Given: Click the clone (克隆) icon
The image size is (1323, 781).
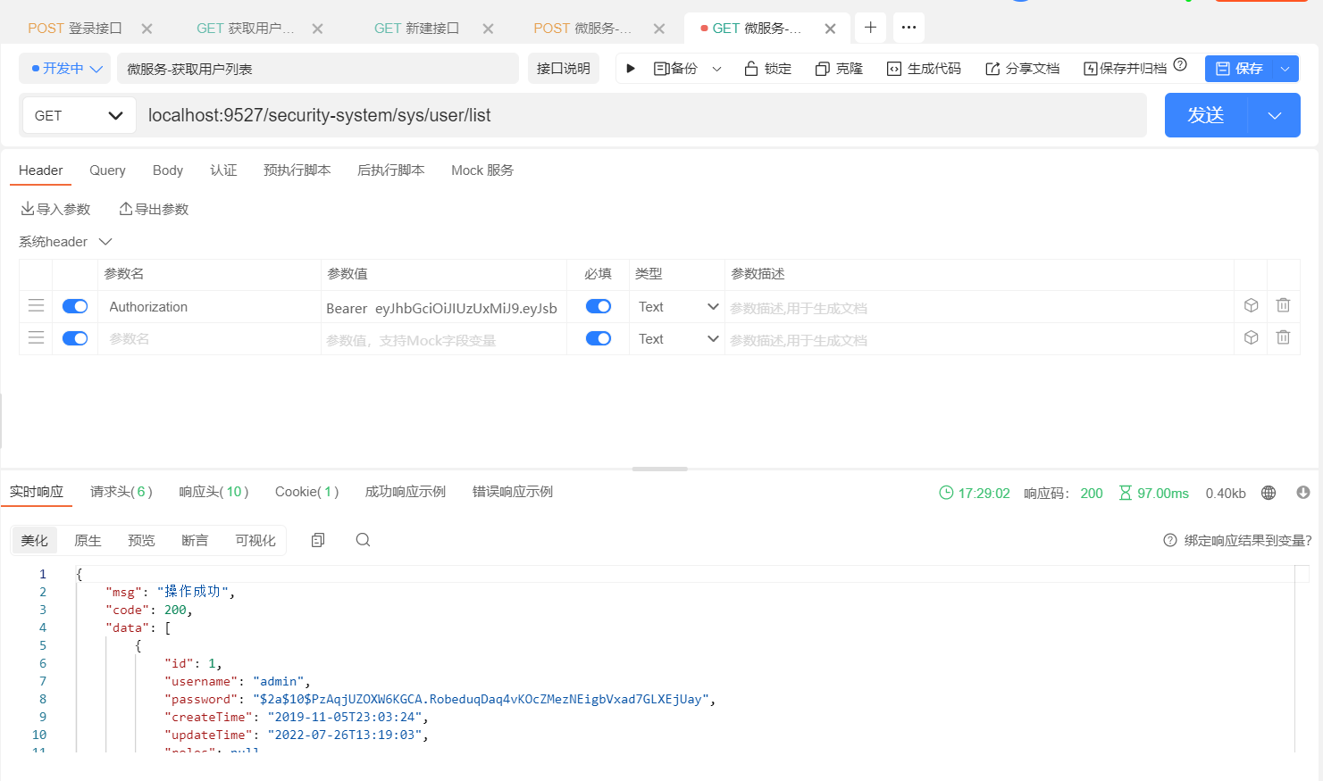Looking at the screenshot, I should pyautogui.click(x=823, y=69).
